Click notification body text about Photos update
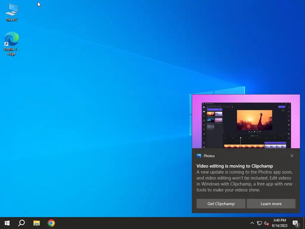Image resolution: width=305 pixels, height=229 pixels. [244, 181]
